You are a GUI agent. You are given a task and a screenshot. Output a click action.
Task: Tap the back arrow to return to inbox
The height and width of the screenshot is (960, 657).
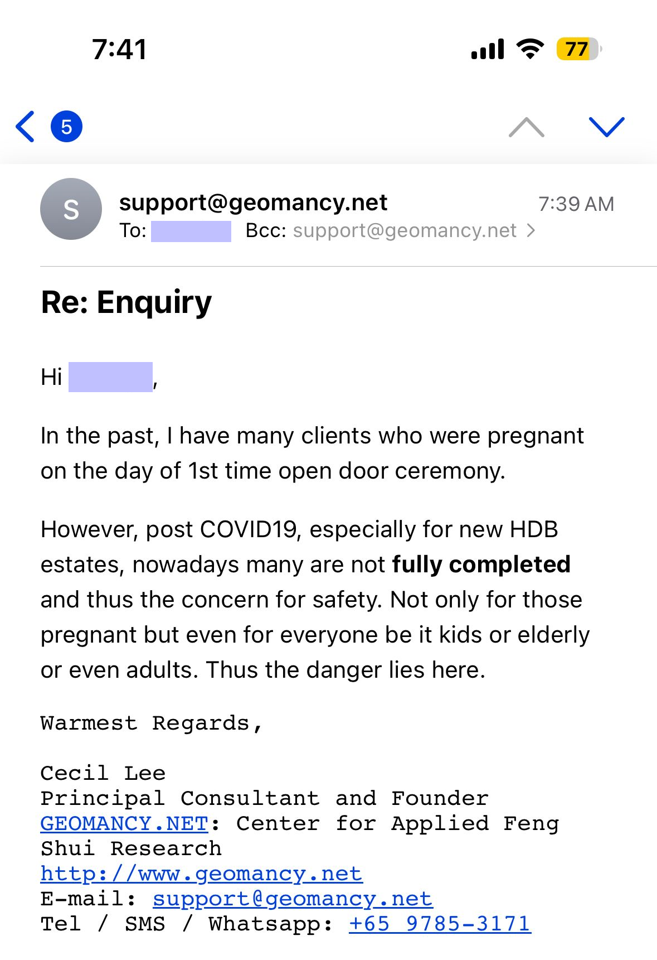tap(26, 127)
